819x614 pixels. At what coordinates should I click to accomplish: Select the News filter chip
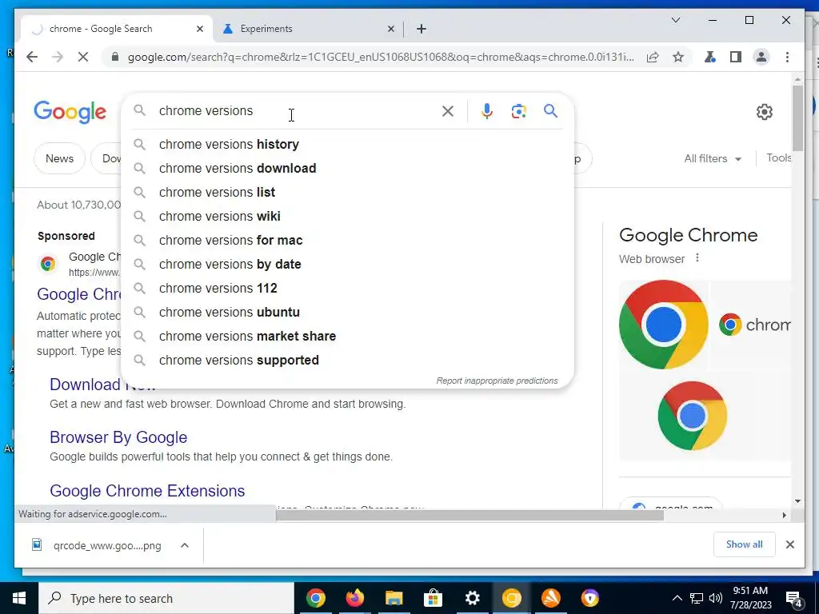pos(59,158)
